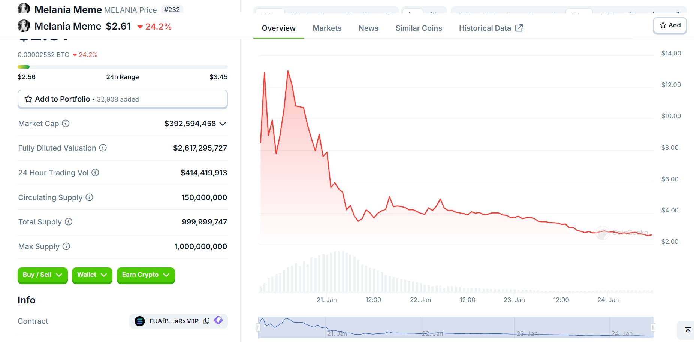This screenshot has height=342, width=694.
Task: Open the Earn Crypto dropdown
Action: coord(146,275)
